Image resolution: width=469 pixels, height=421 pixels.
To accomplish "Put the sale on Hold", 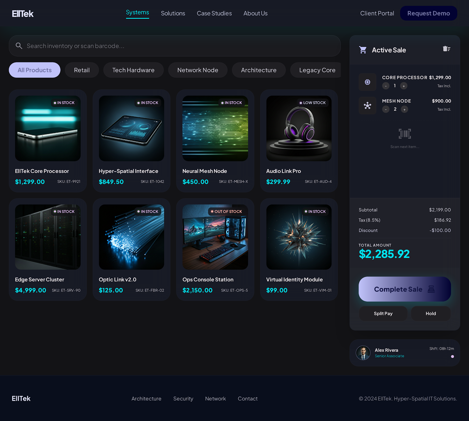I will (x=431, y=313).
